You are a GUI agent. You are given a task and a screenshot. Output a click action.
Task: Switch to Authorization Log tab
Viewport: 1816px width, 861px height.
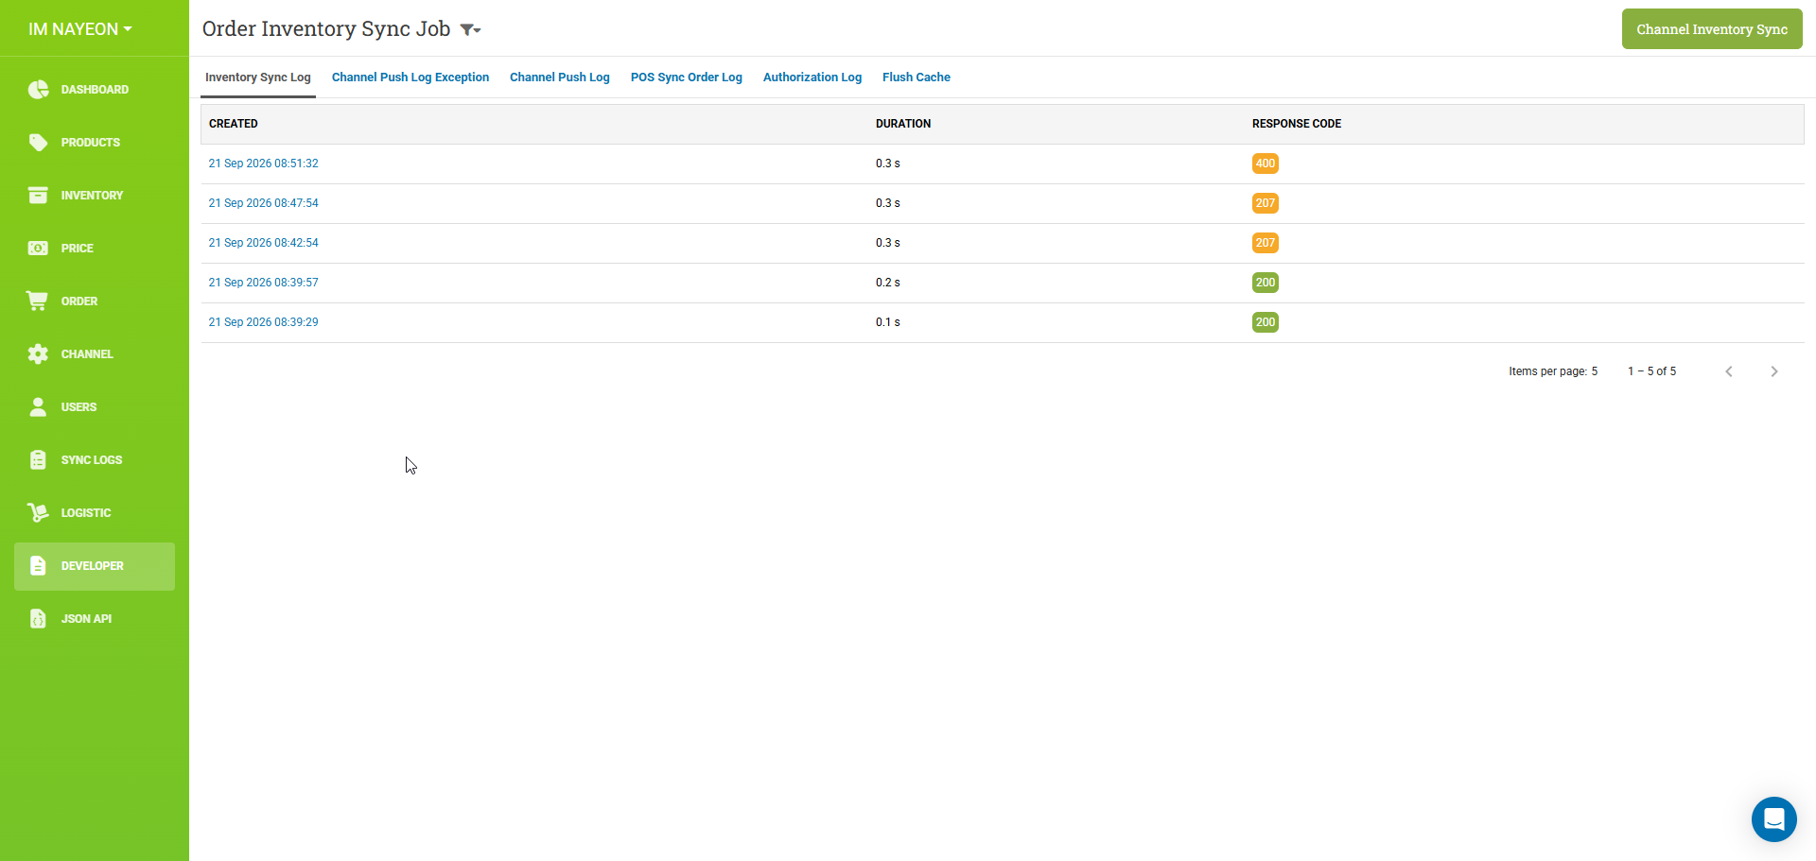click(812, 77)
